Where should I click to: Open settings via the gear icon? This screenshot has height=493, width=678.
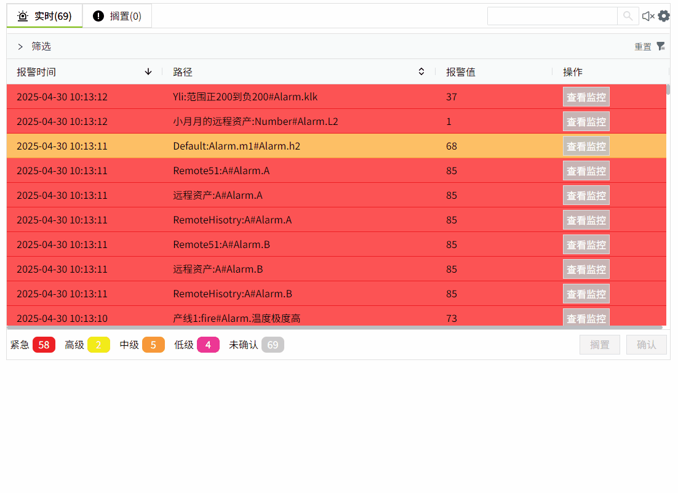tap(664, 16)
